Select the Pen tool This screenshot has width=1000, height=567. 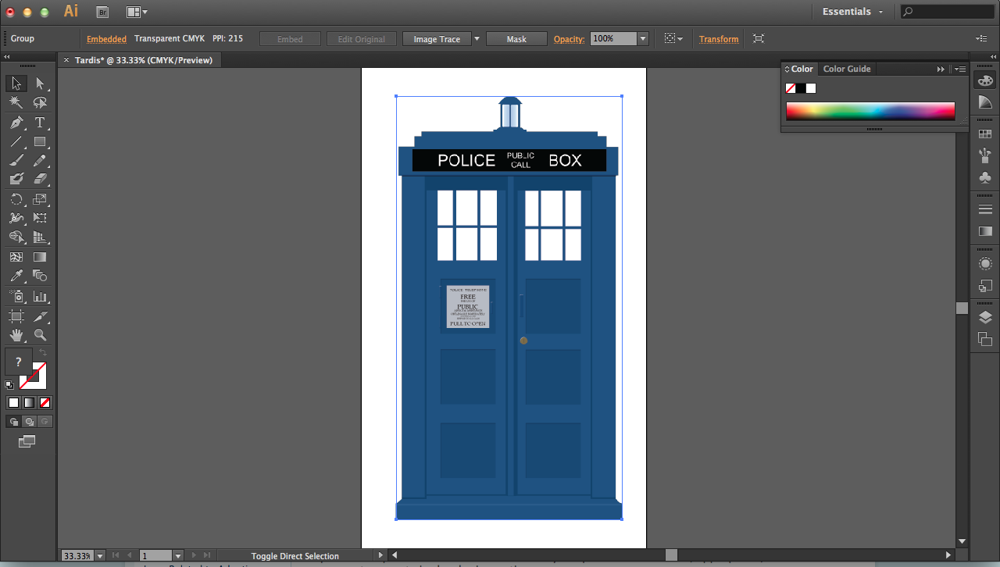pyautogui.click(x=16, y=123)
